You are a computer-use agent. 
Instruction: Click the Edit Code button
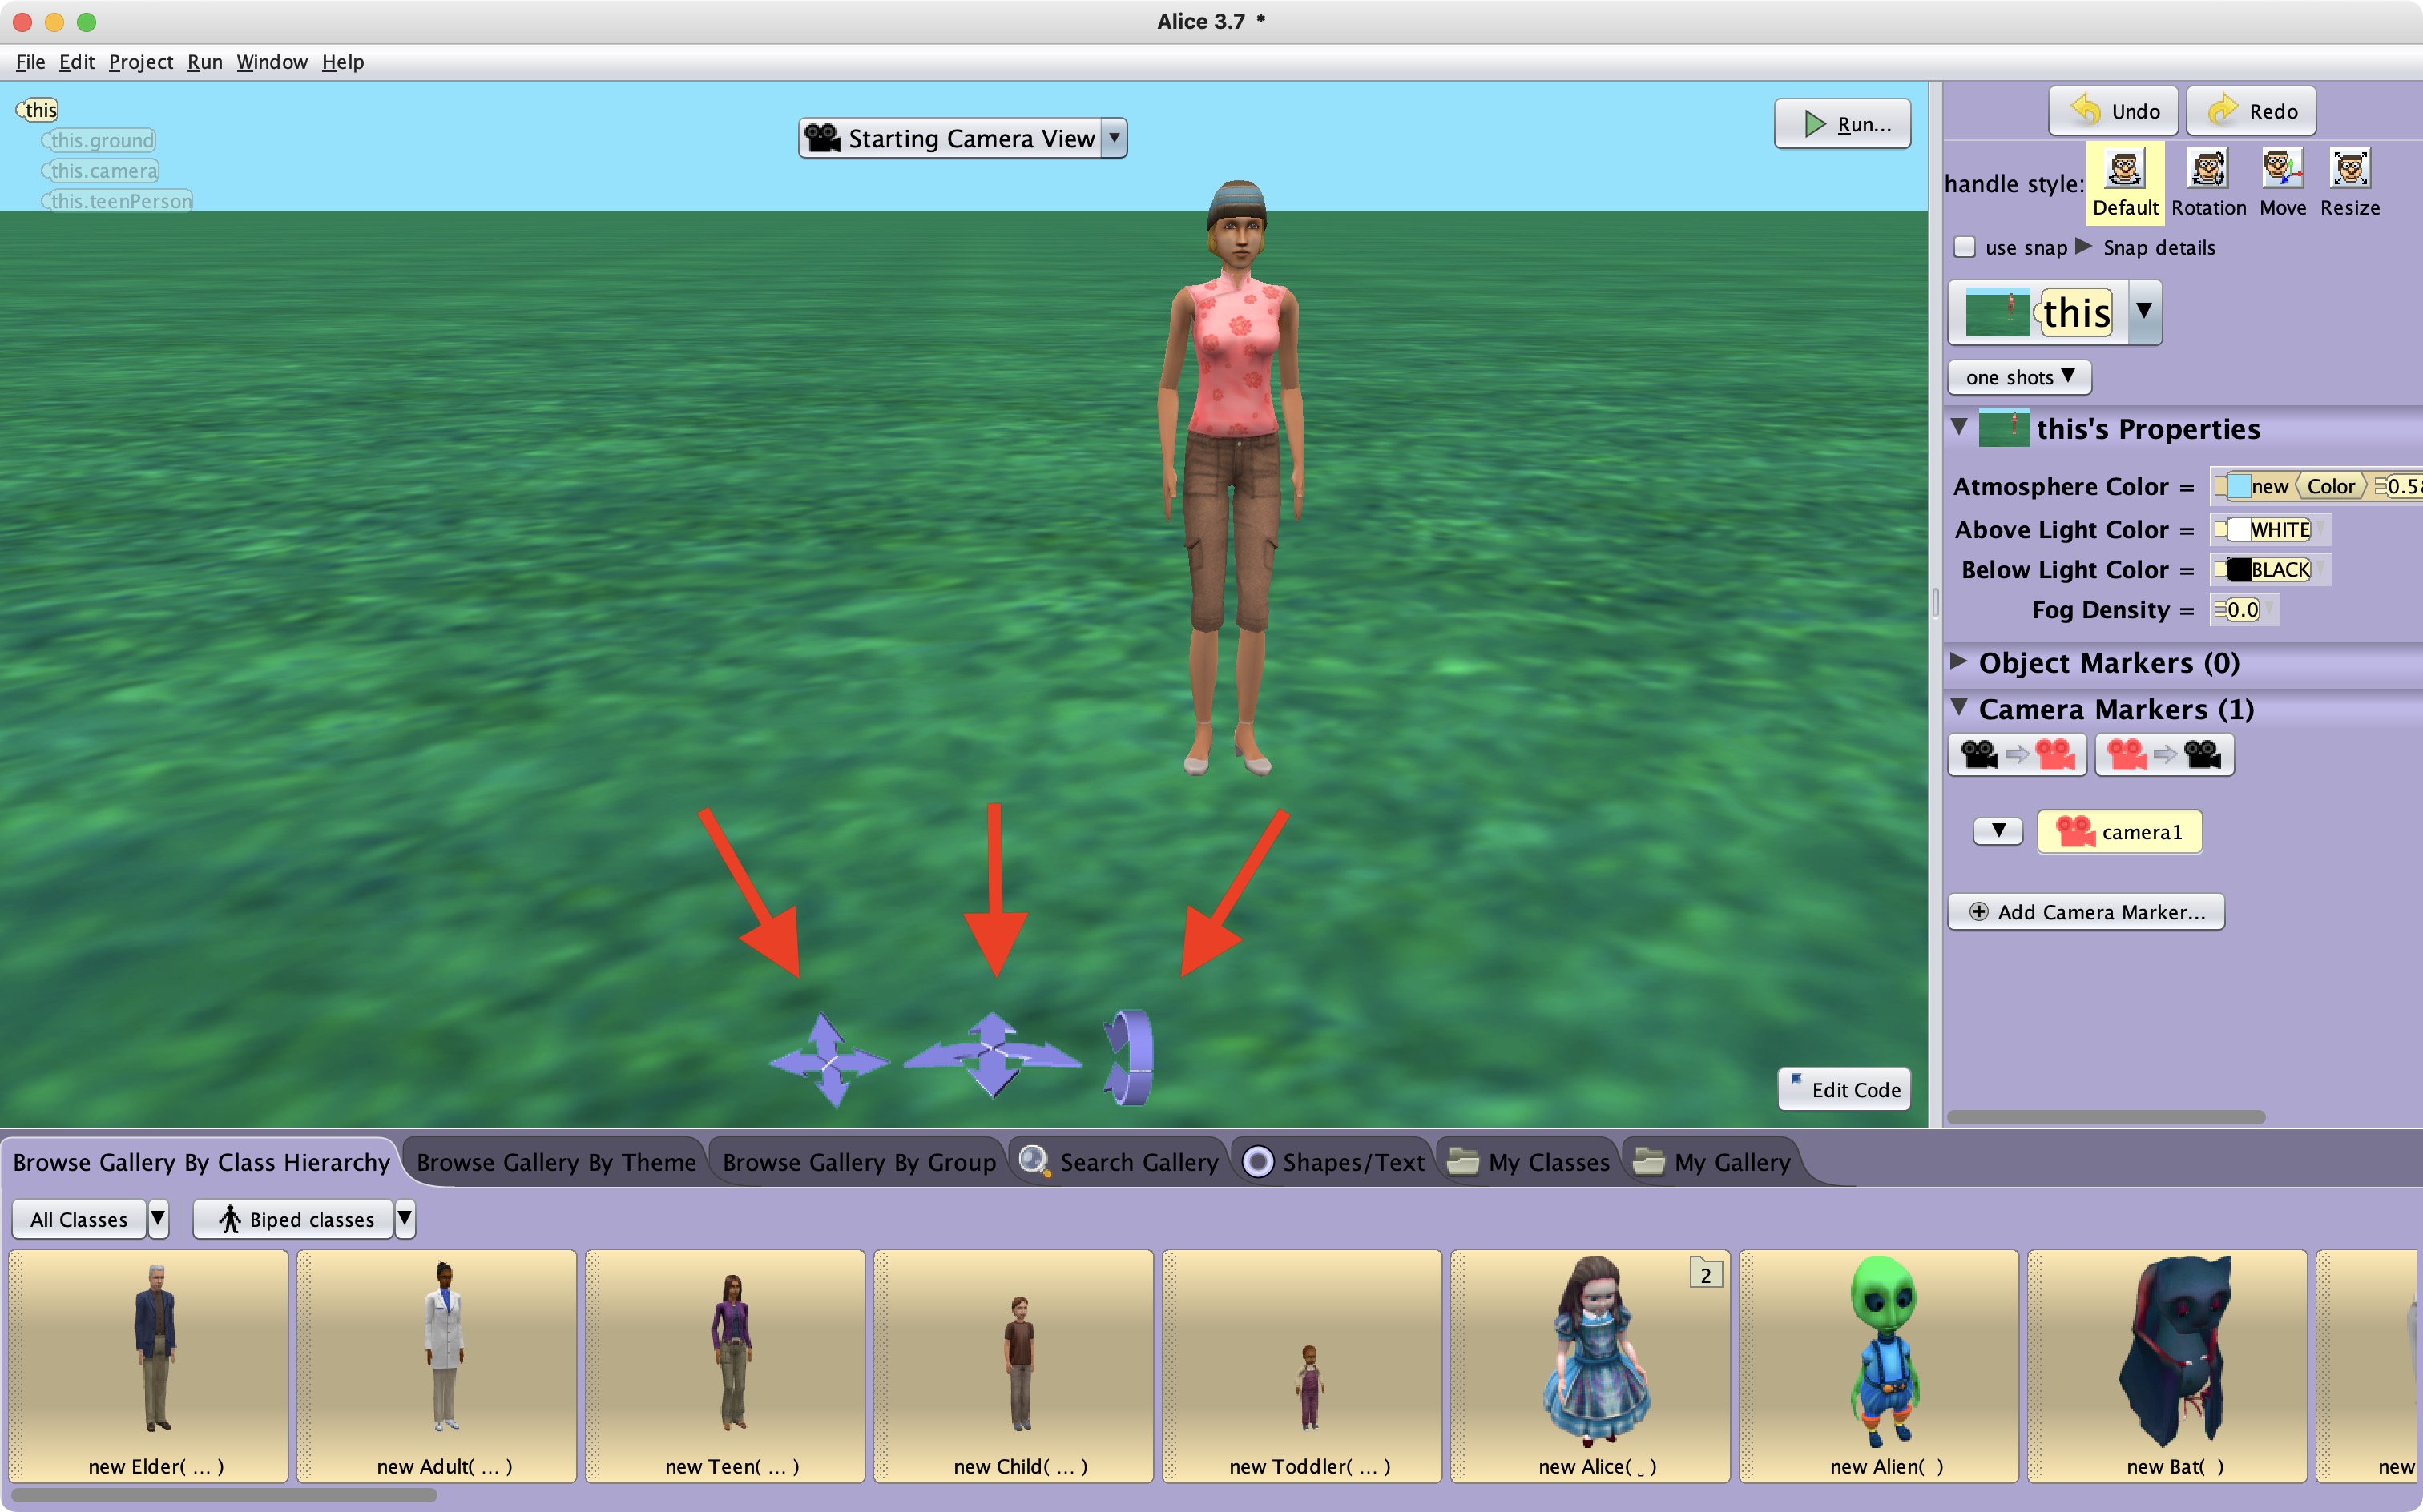point(1844,1089)
